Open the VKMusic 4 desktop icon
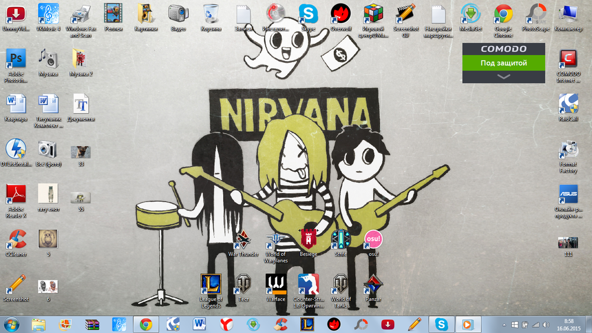The image size is (592, 333). click(x=49, y=17)
